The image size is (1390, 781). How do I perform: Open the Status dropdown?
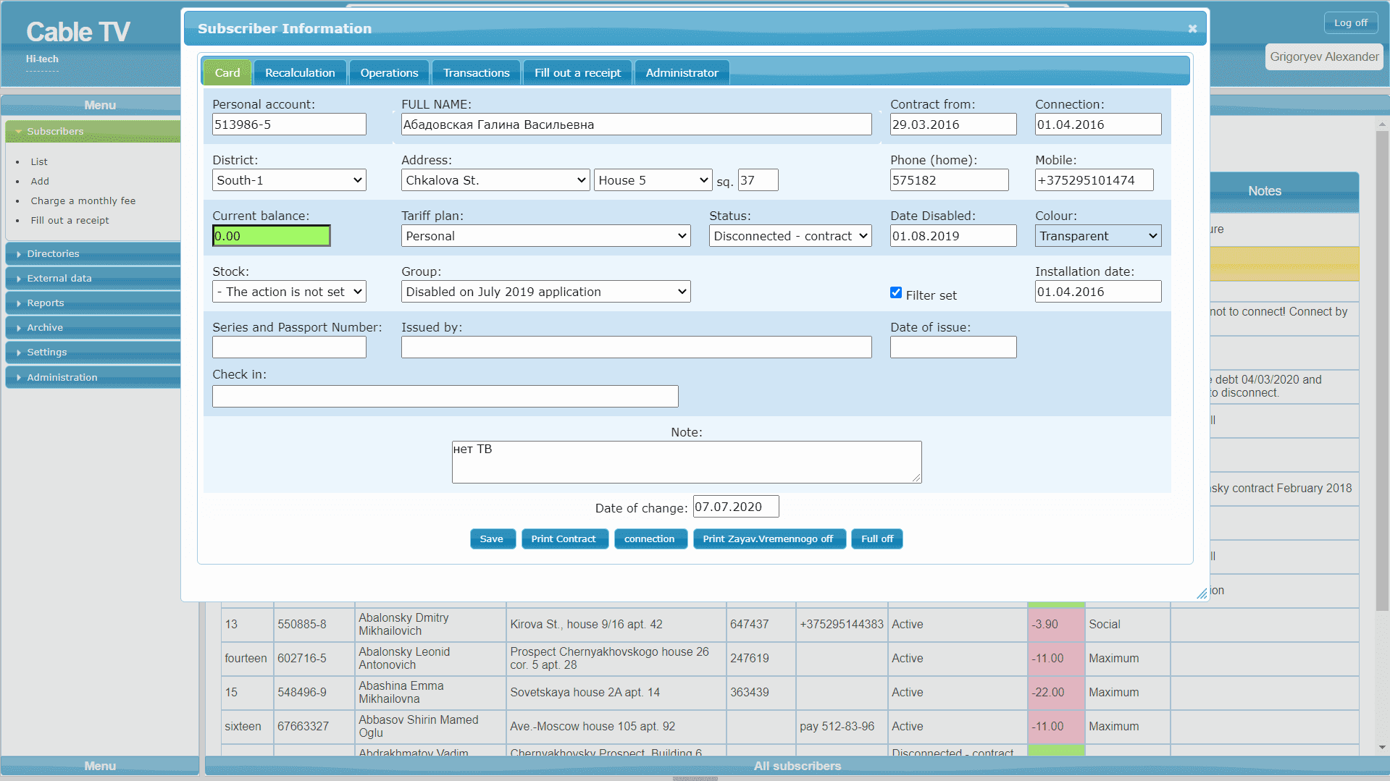(790, 236)
